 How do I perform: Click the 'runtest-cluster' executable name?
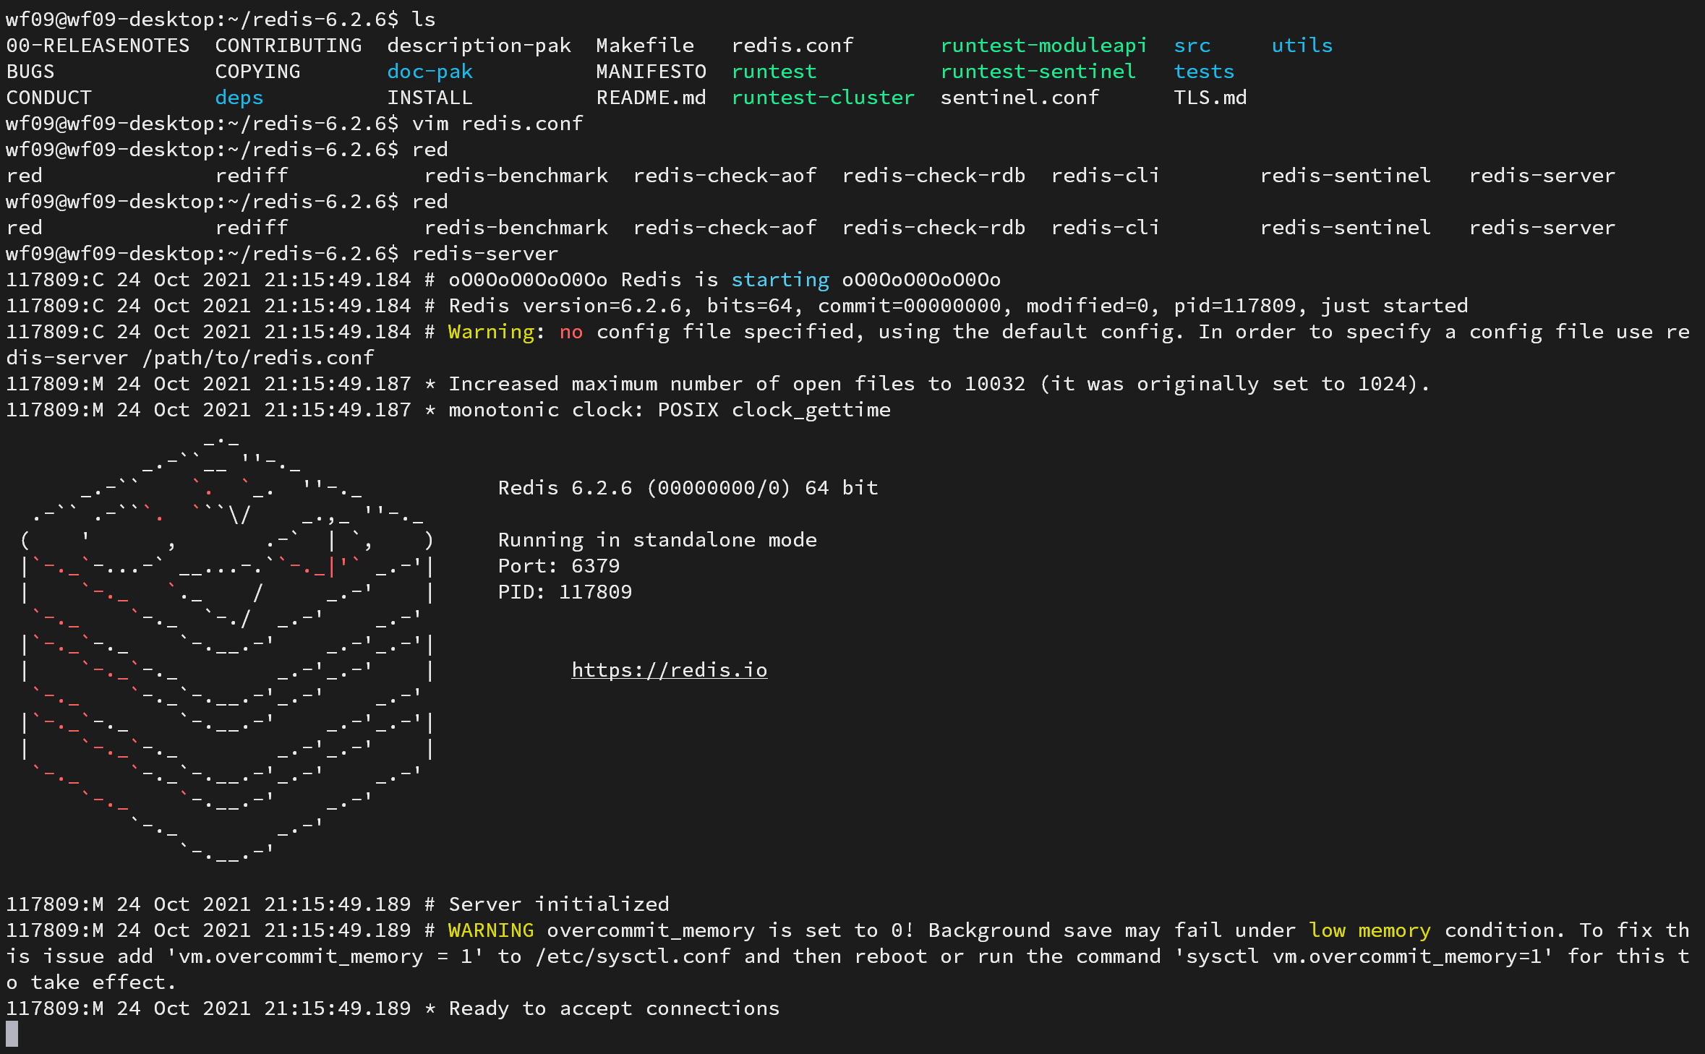point(822,98)
